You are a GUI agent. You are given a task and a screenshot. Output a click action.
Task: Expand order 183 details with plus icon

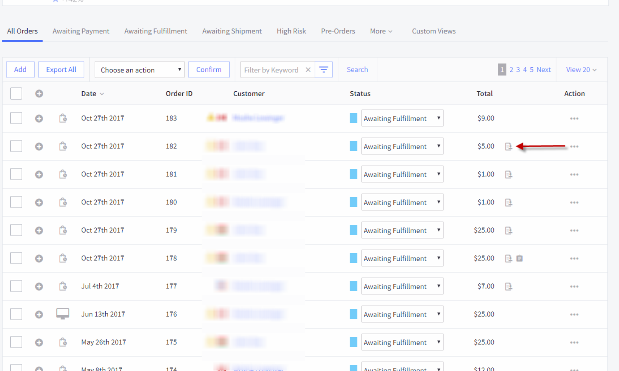39,118
